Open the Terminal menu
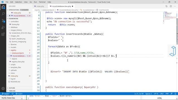The image size is (178, 100). 42,2
